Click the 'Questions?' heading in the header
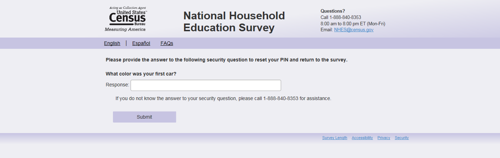Viewport: 500px width, 158px height. click(x=333, y=11)
